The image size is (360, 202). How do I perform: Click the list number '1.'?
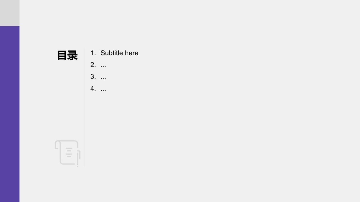(93, 53)
